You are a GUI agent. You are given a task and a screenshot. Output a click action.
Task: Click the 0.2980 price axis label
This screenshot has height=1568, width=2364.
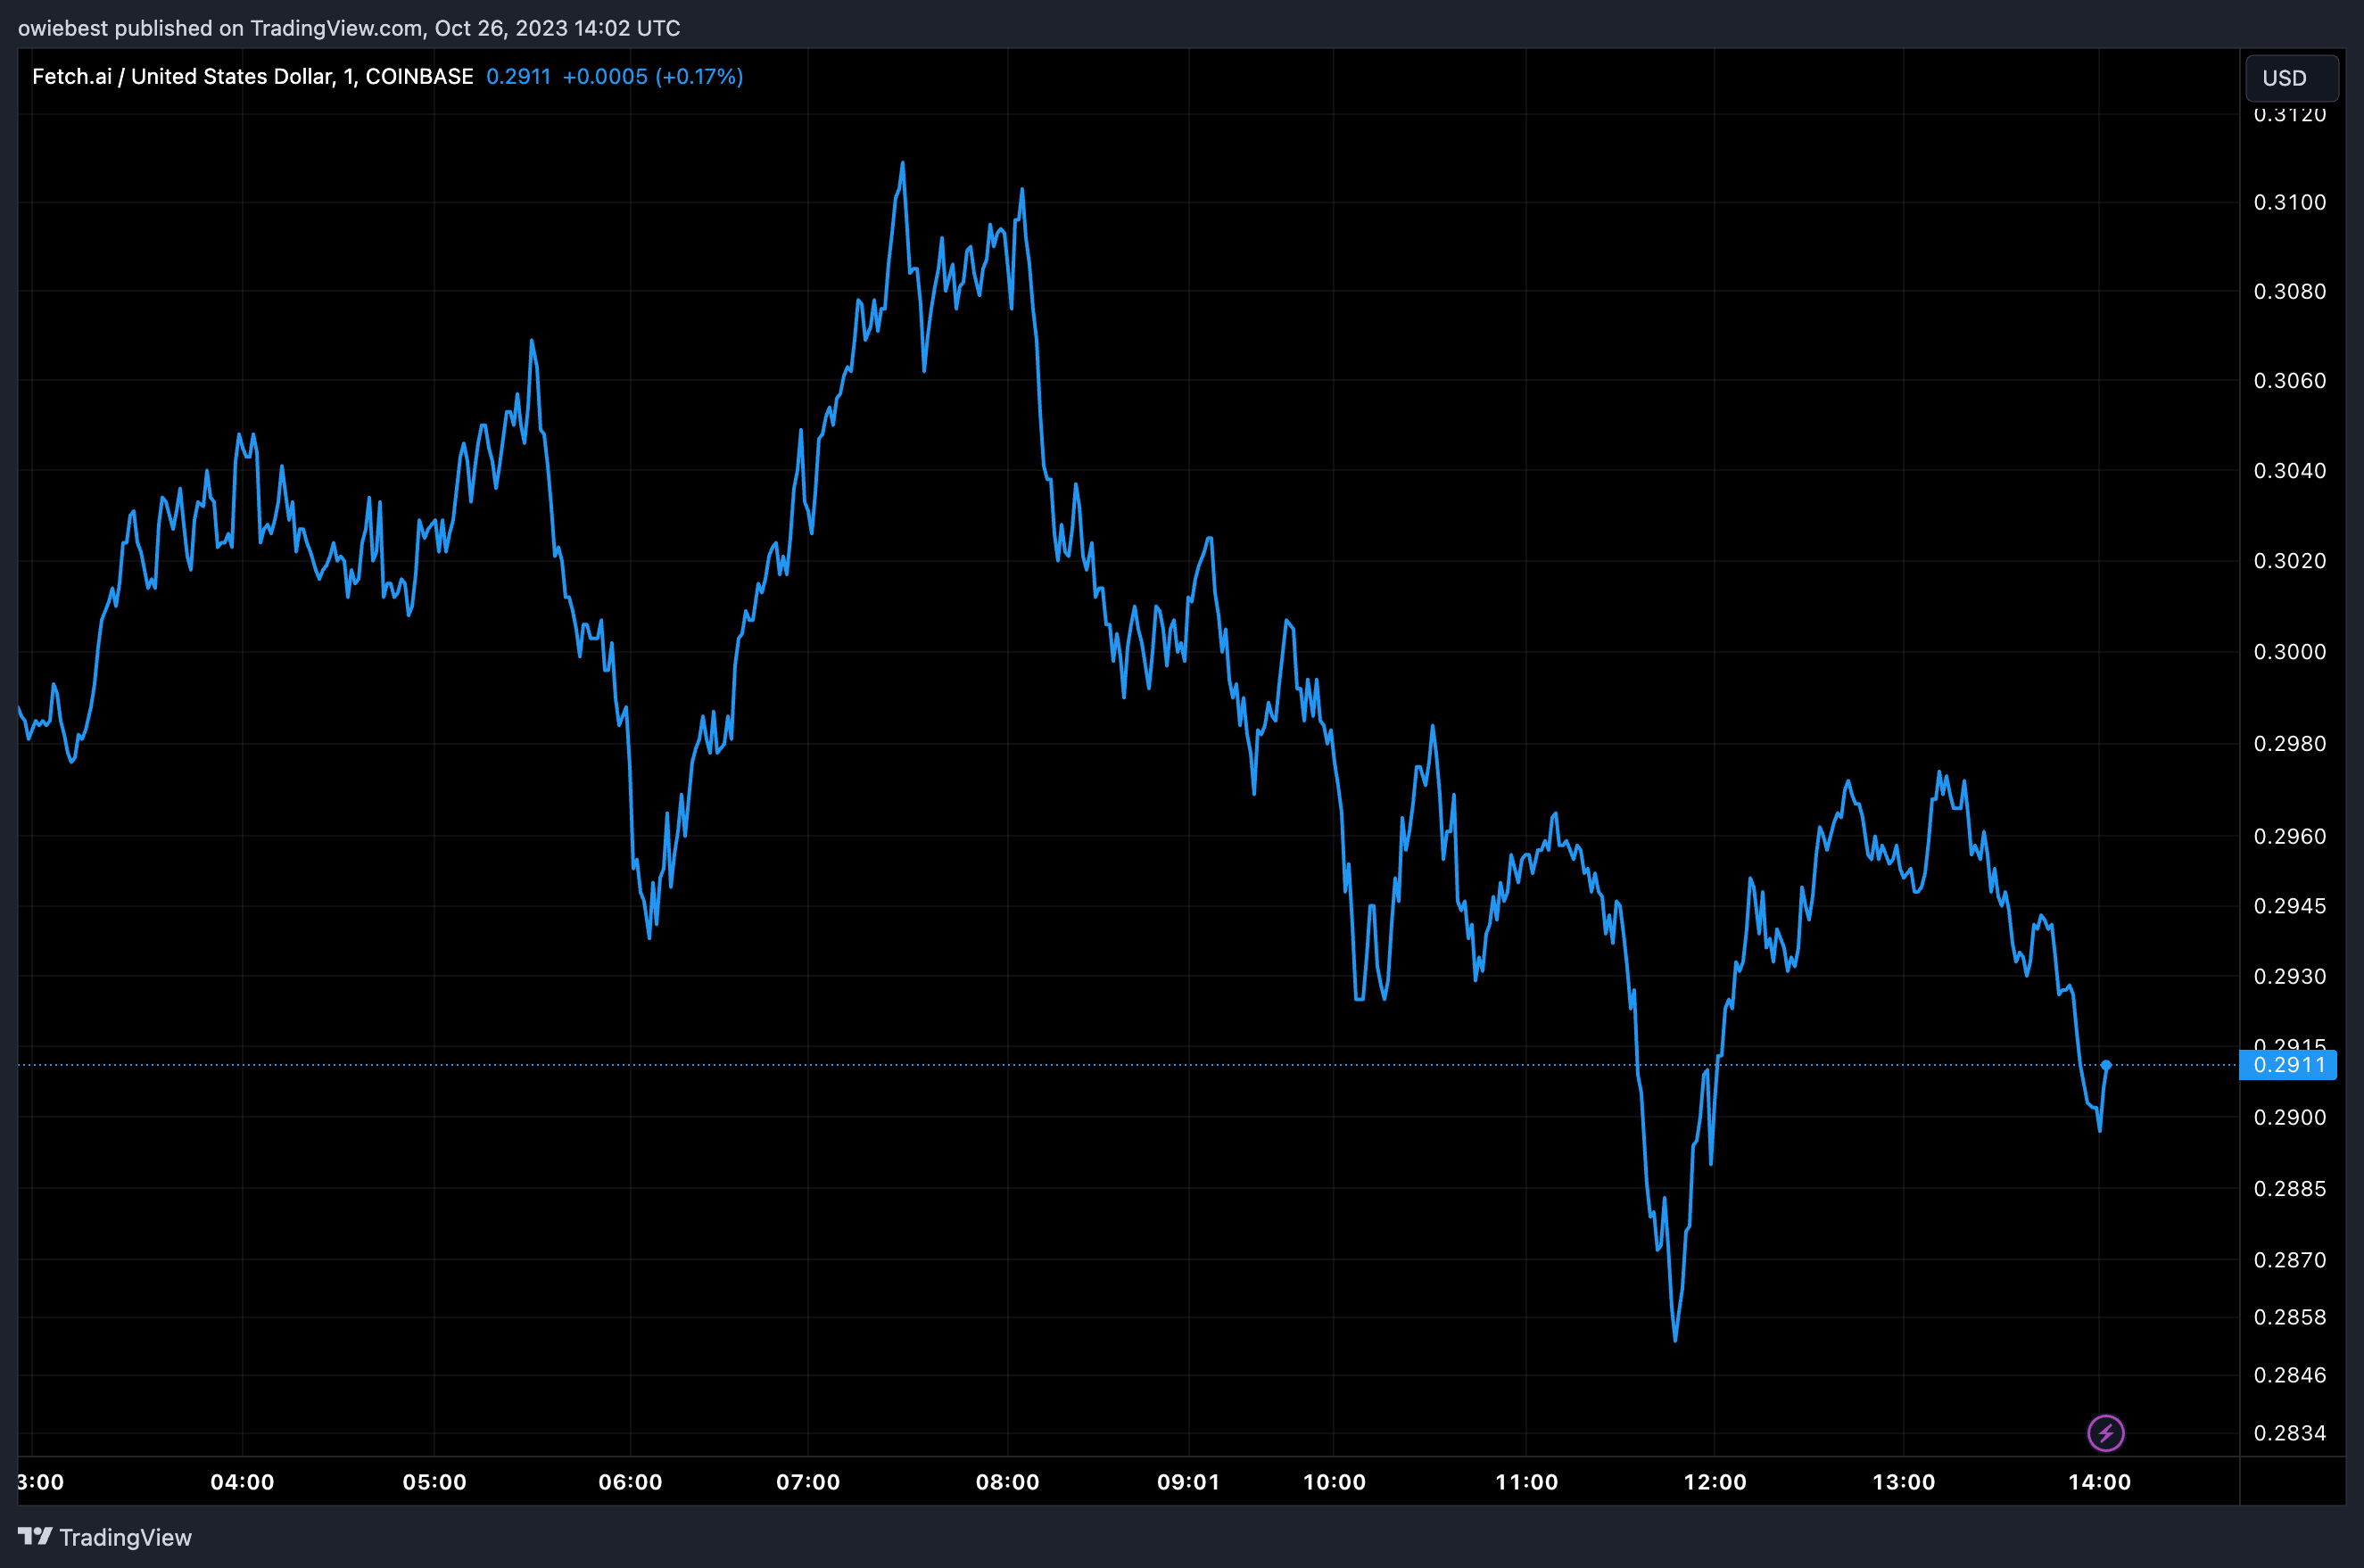tap(2290, 743)
